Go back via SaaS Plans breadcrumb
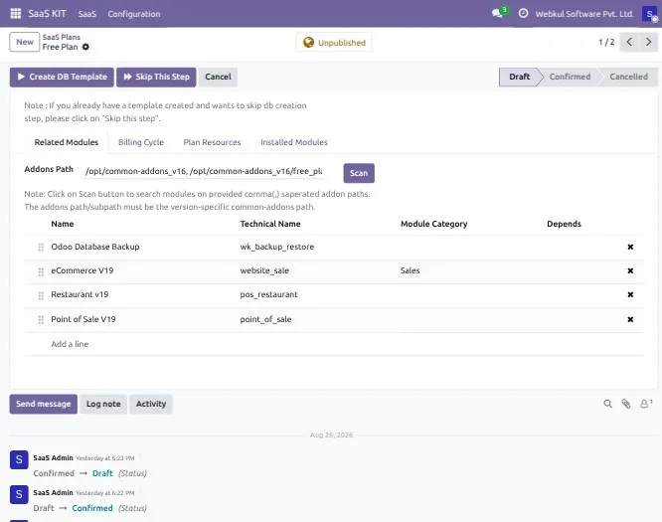 62,37
